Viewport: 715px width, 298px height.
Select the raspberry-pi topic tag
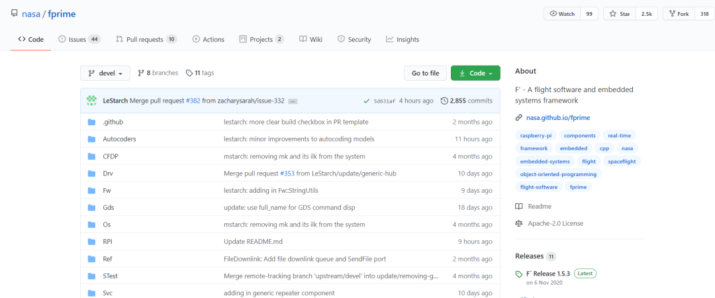point(536,136)
